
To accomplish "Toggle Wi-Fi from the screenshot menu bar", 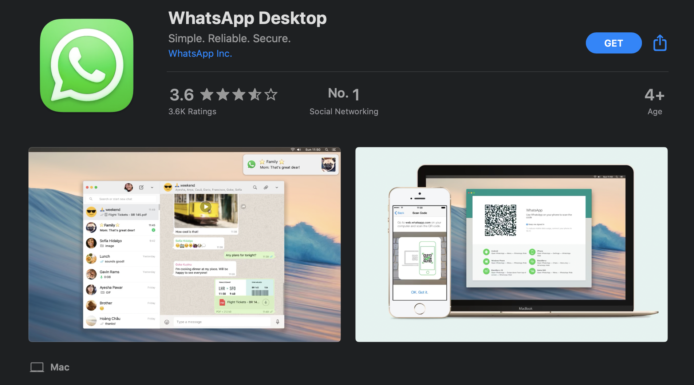I will tap(293, 150).
